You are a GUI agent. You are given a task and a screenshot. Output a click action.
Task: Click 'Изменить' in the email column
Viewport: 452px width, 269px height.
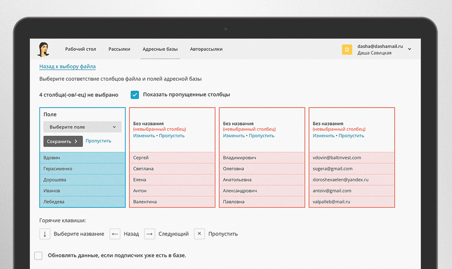coord(323,136)
